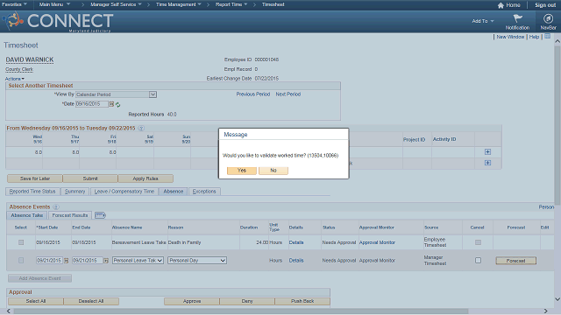This screenshot has width=561, height=315.
Task: Click the Approve button
Action: coord(192,301)
